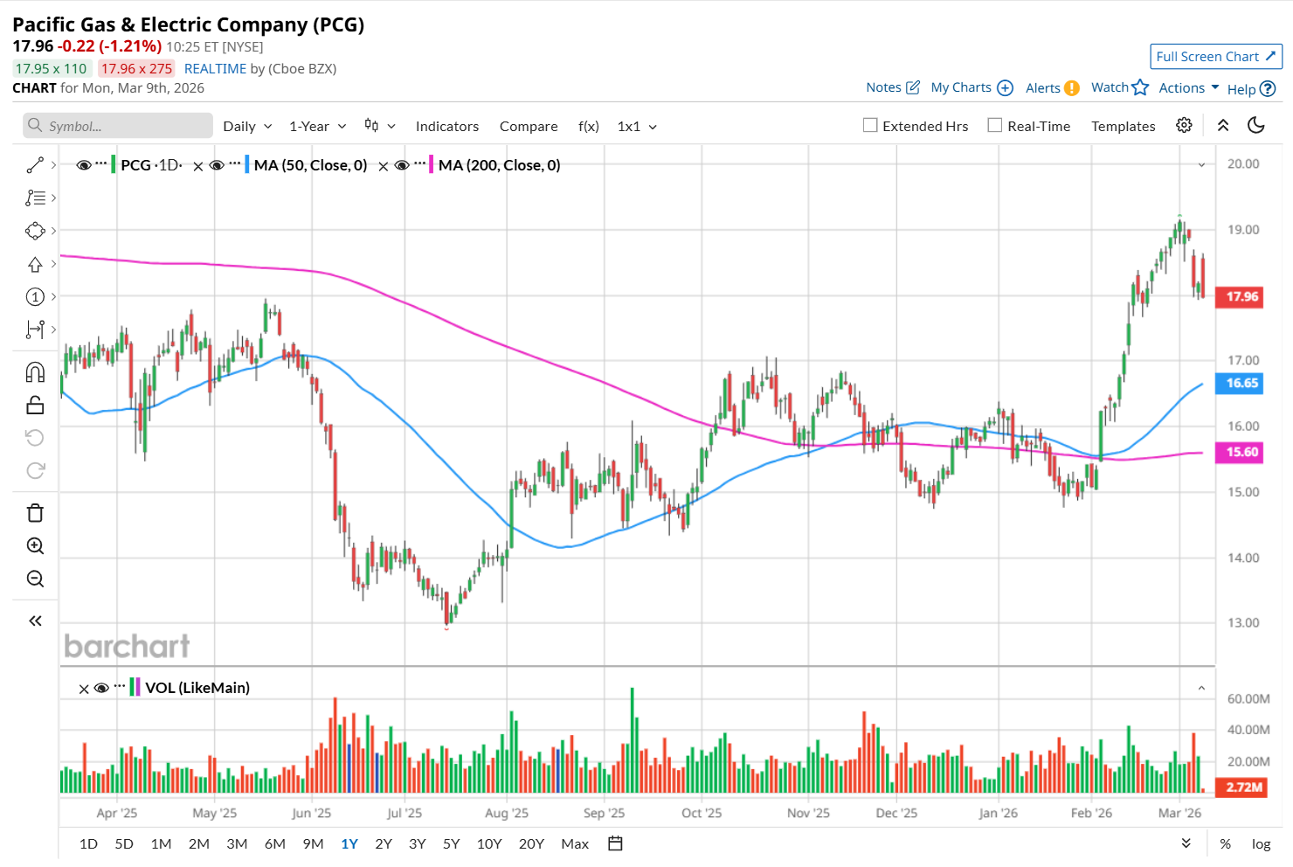Image resolution: width=1293 pixels, height=867 pixels.
Task: Open the 1-Year period dropdown
Action: [317, 126]
